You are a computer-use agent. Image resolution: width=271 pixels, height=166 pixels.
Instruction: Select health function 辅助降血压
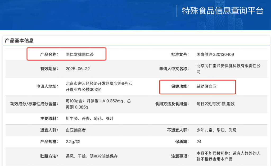click(206, 86)
